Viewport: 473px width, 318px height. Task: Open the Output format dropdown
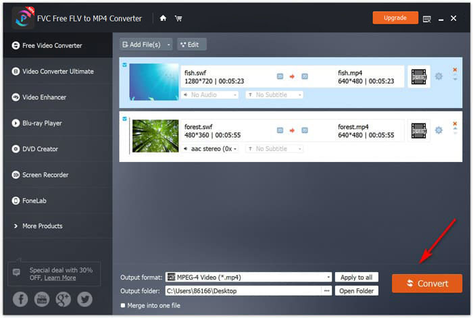[x=249, y=277]
